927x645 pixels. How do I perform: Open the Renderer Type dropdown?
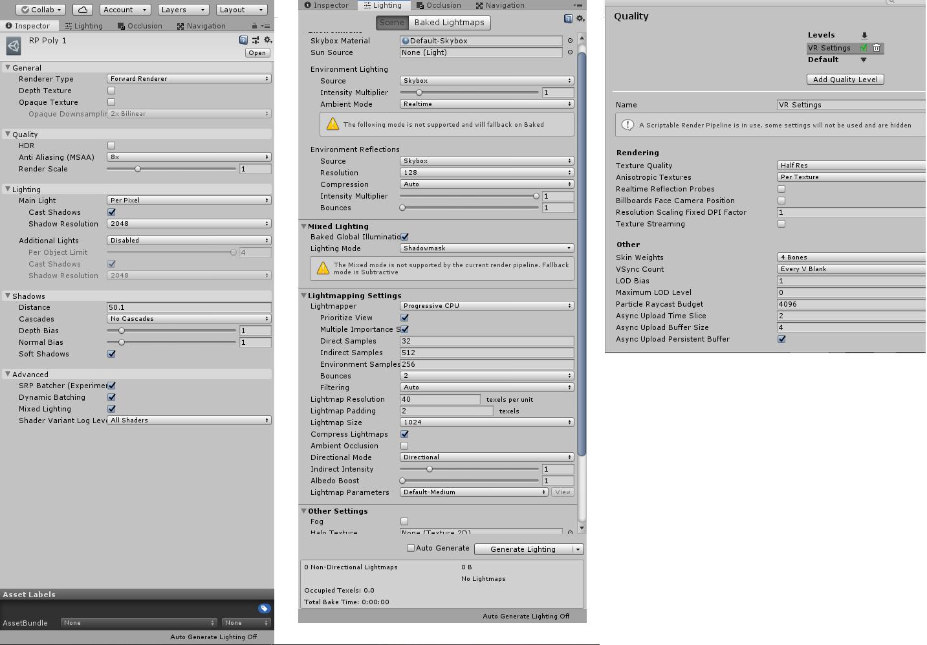[189, 79]
